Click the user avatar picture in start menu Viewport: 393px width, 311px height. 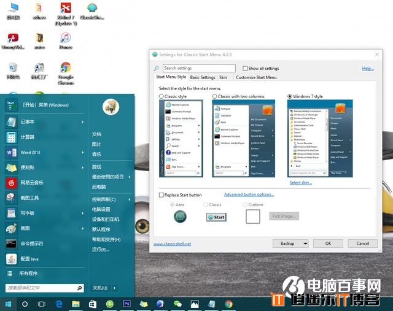click(x=111, y=107)
